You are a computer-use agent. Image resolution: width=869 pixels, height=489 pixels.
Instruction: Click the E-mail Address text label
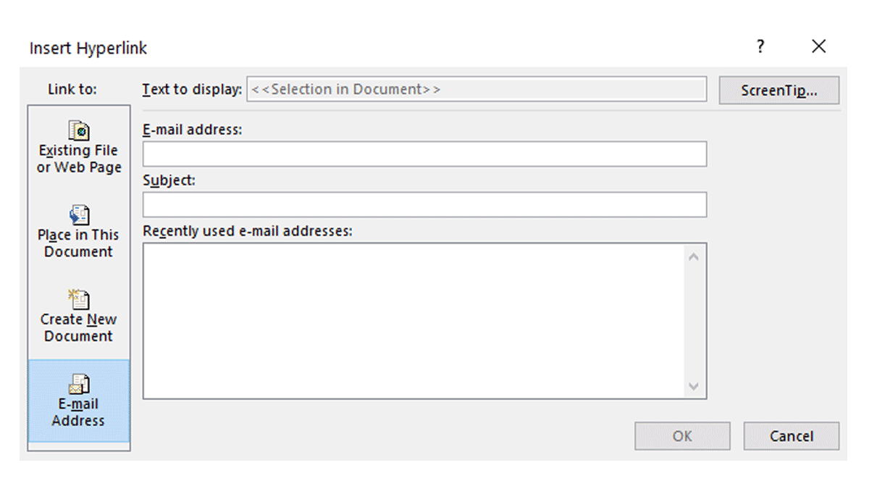pos(78,412)
